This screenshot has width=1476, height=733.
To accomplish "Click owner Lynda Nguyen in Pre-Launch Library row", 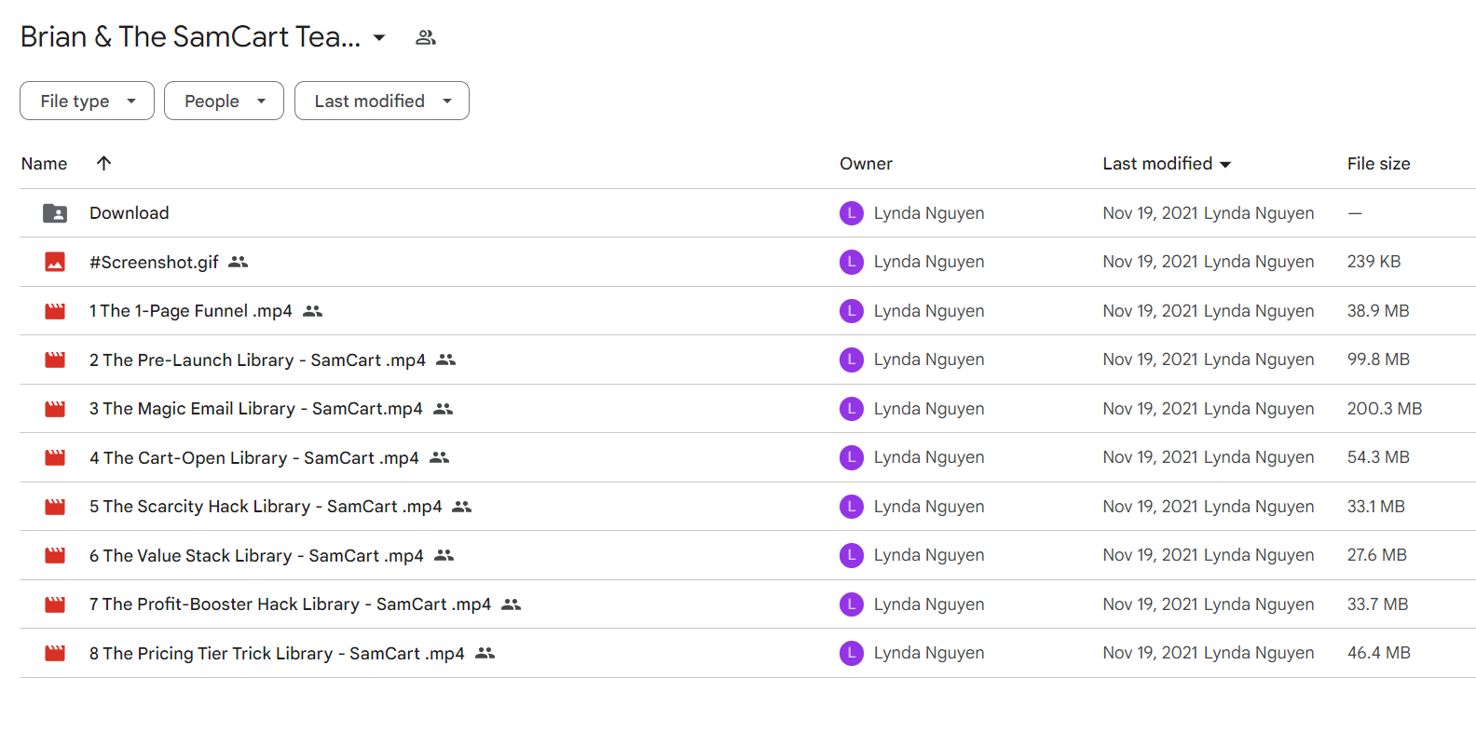I will click(929, 360).
